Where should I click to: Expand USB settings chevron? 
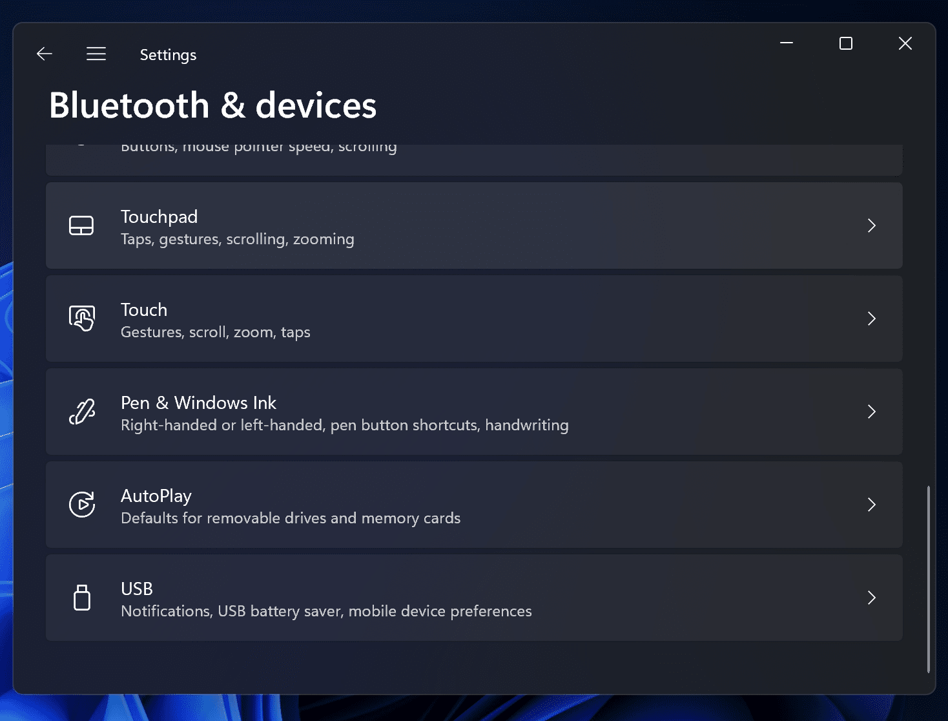click(x=872, y=598)
